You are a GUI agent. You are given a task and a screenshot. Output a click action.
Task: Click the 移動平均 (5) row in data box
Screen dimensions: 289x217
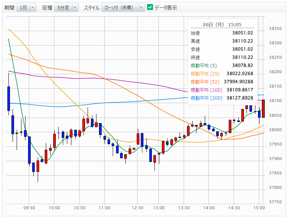222,66
